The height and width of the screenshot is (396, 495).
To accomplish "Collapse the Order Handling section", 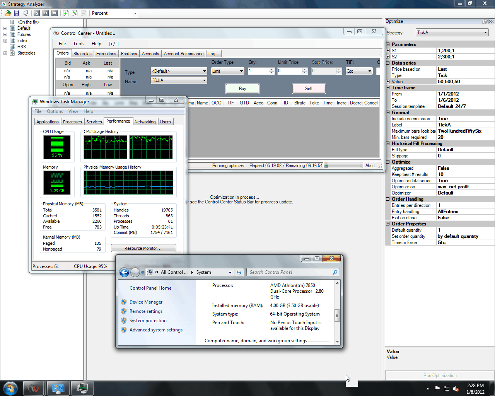I will coord(388,199).
